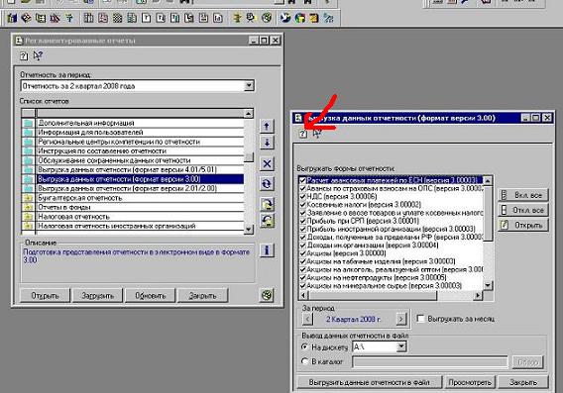This screenshot has height=393, width=563.
Task: Click 2 Квартал 2008 г. period label
Action: [354, 319]
